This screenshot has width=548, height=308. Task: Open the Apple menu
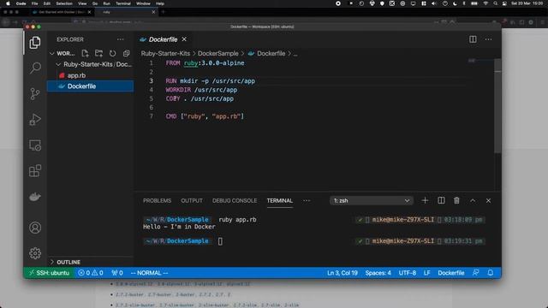click(x=8, y=3)
